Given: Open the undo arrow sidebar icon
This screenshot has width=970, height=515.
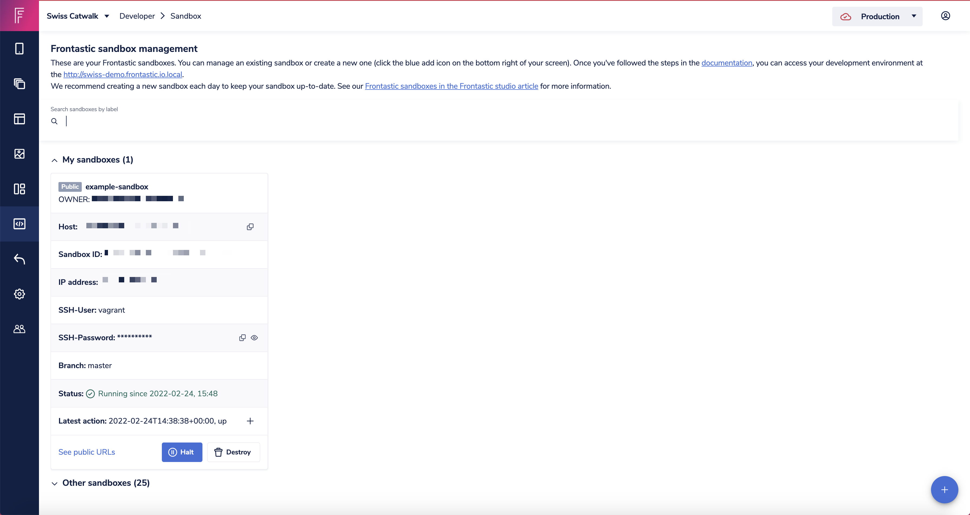Looking at the screenshot, I should click(19, 259).
